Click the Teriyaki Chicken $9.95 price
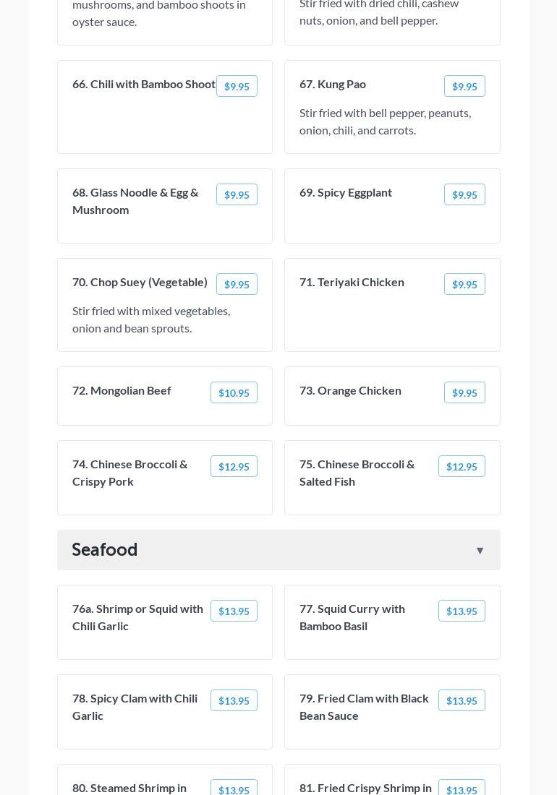557x795 pixels. [x=464, y=284]
